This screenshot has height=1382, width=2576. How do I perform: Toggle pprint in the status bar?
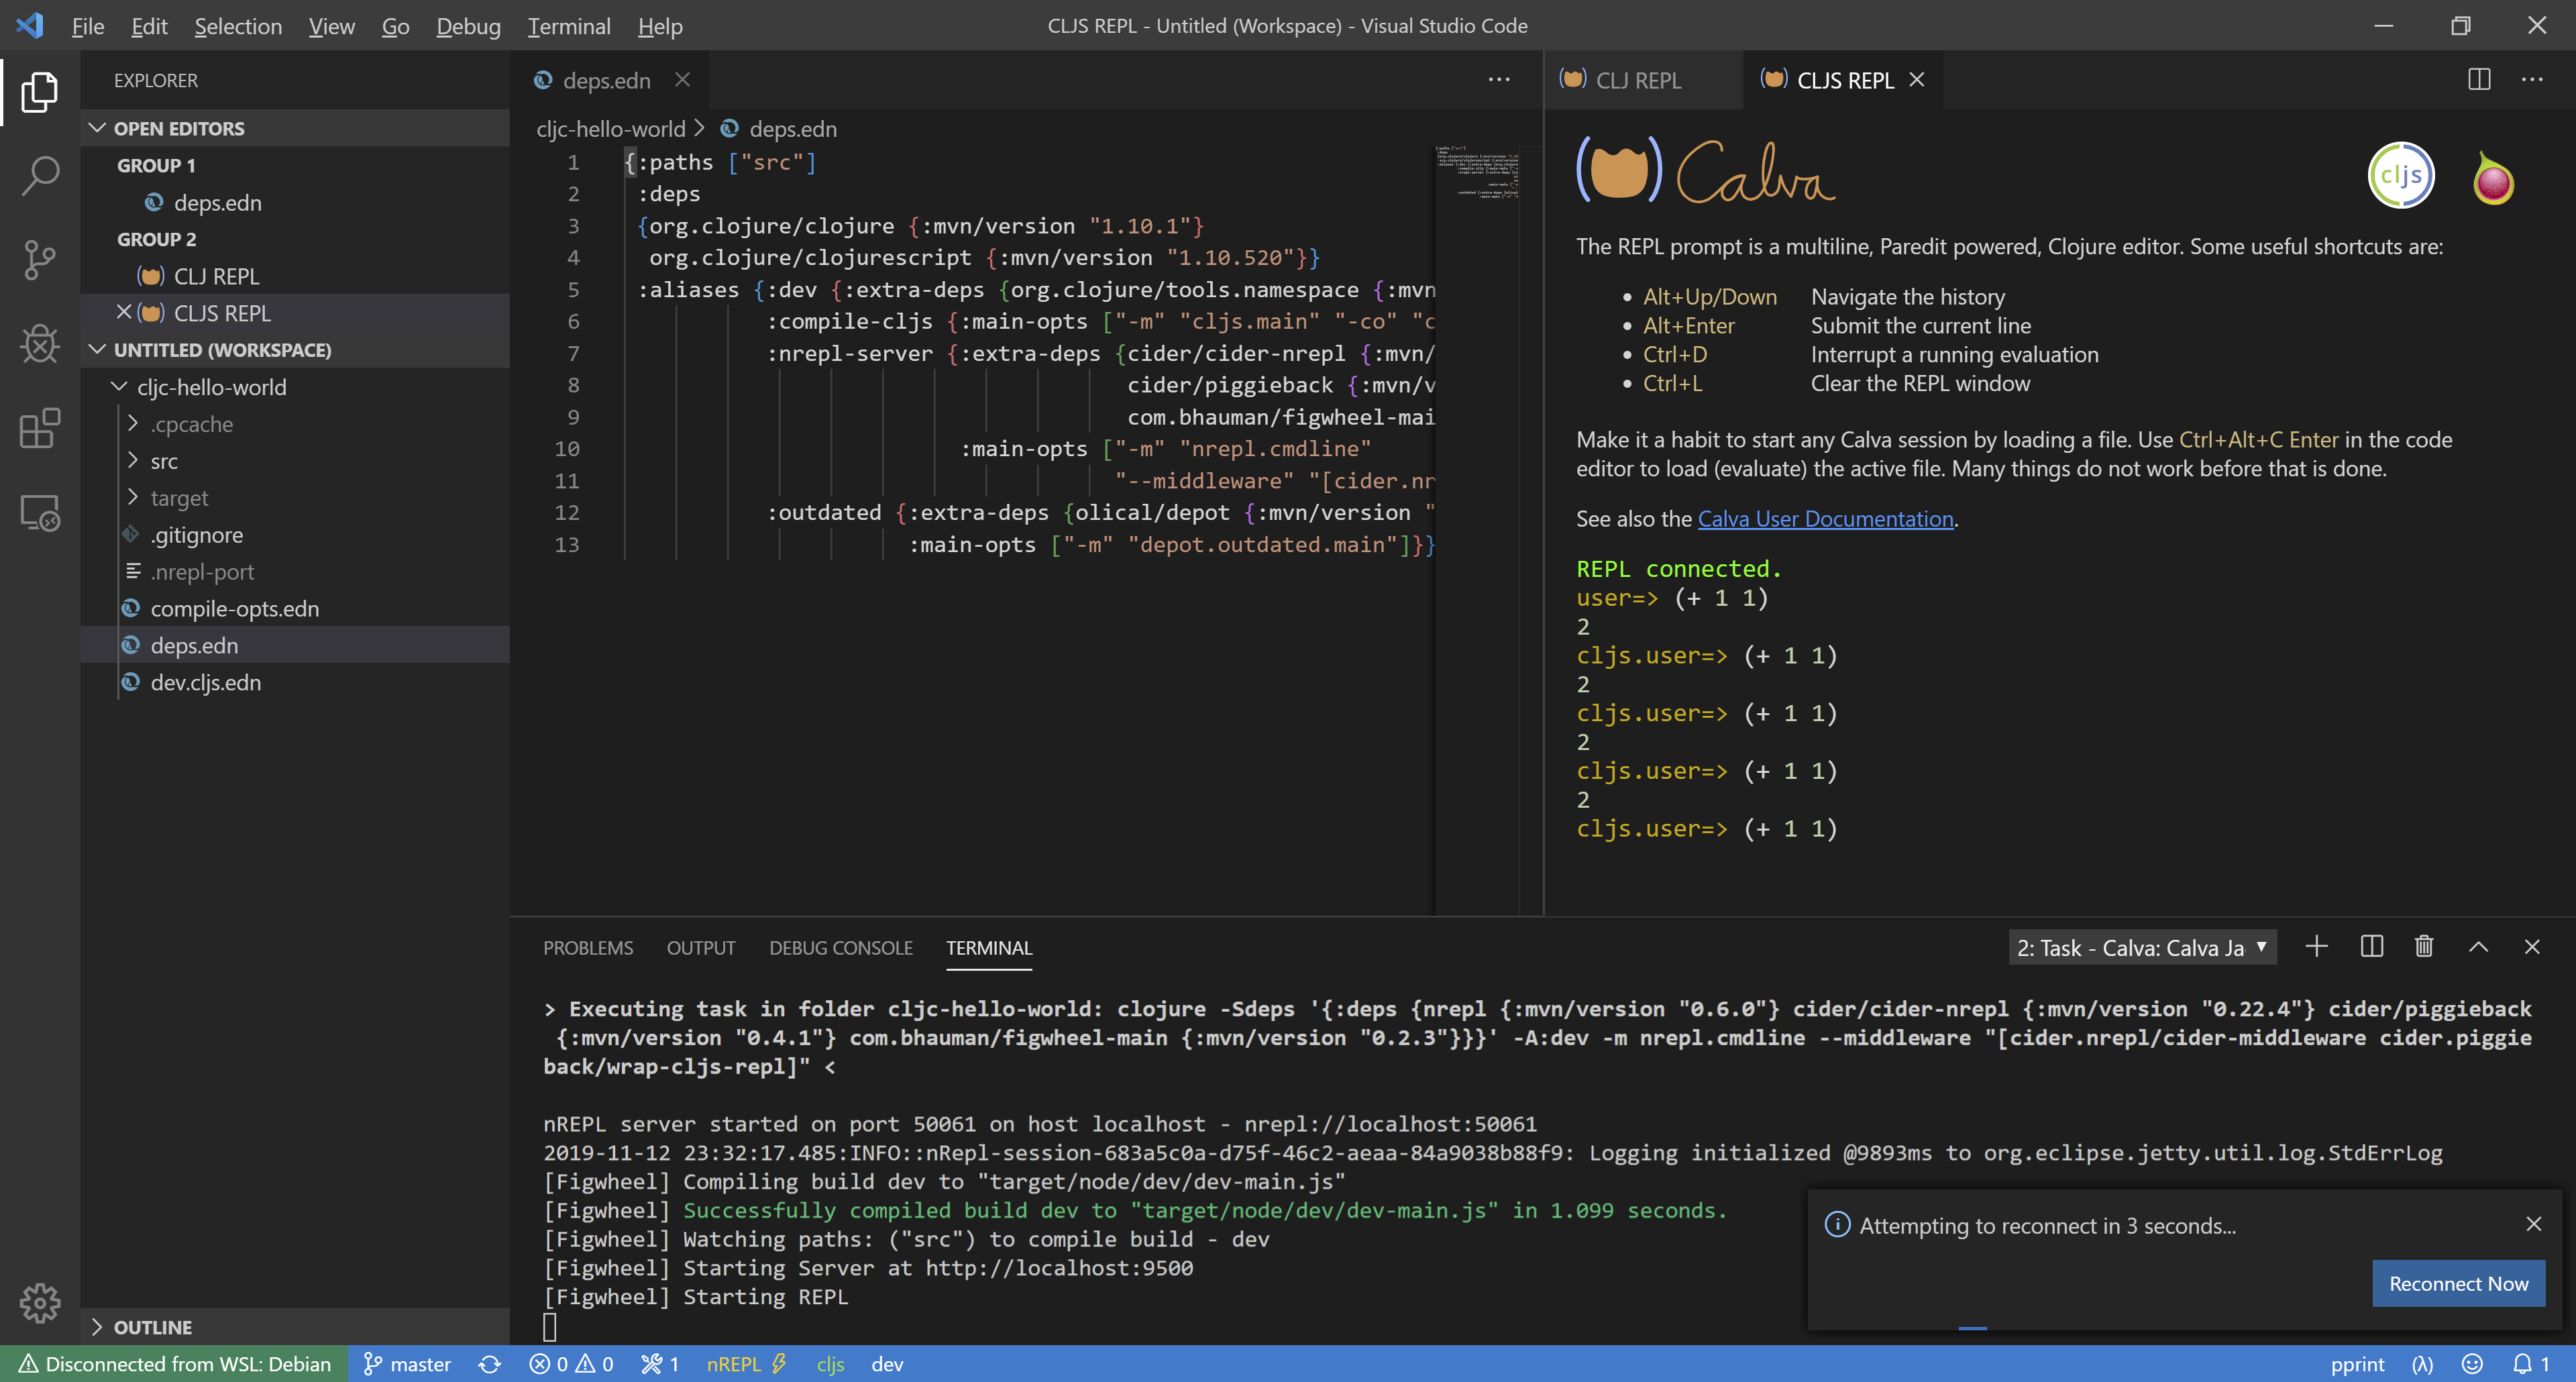click(2357, 1363)
